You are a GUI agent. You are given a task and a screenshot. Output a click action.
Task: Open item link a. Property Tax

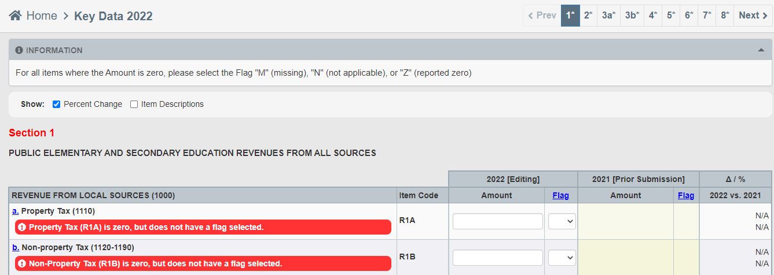tap(16, 211)
